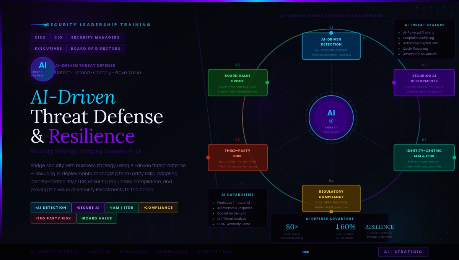
Task: Click the Board of Directors audience tag
Action: [x=96, y=49]
